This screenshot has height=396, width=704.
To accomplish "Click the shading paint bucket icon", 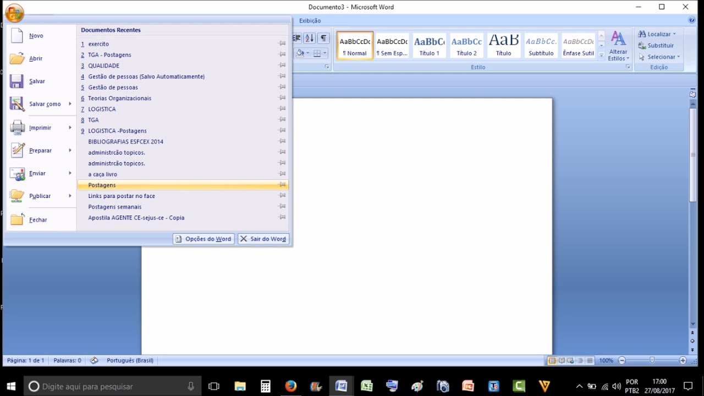I will 300,53.
